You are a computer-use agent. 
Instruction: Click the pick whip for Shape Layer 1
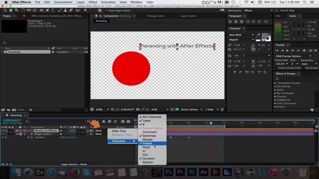91,134
